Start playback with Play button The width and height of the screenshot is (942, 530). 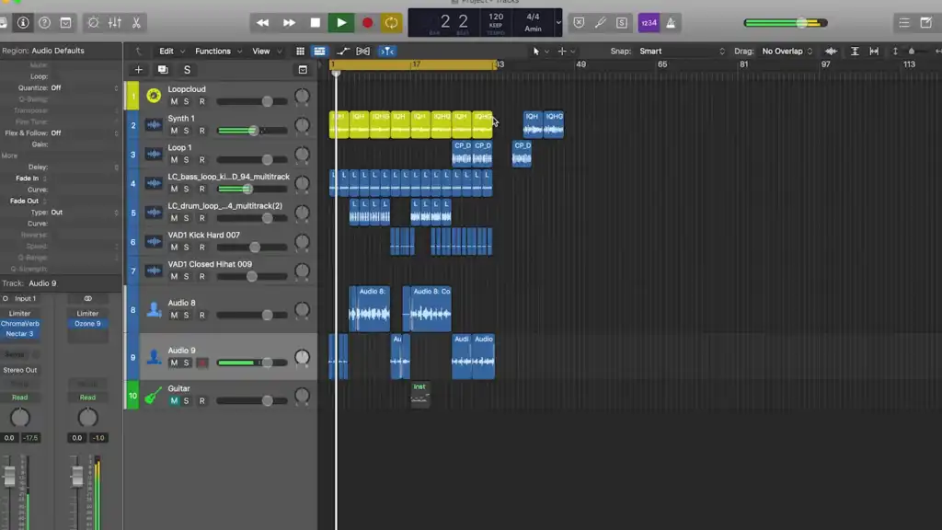pos(341,23)
